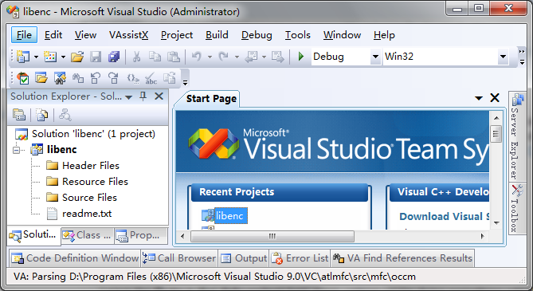Open the Undo history dropdown arrow
Screen dimensions: 533x291
[x=210, y=57]
